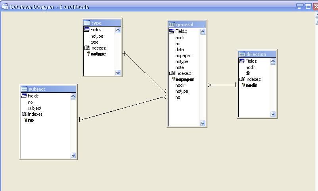Viewport: 318px width, 191px height.
Task: Click the Database Designer window title icon
Action: coord(5,6)
